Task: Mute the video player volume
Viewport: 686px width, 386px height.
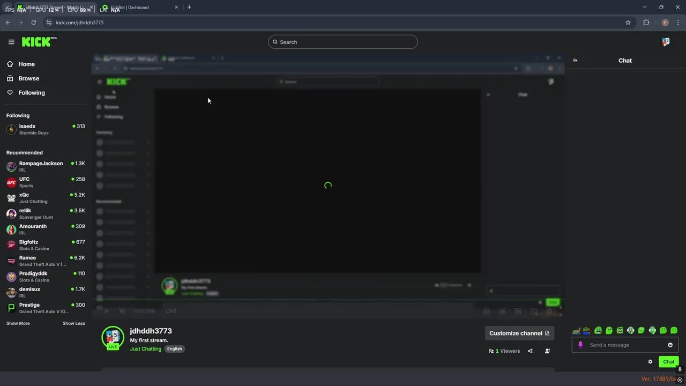Action: tap(122, 311)
